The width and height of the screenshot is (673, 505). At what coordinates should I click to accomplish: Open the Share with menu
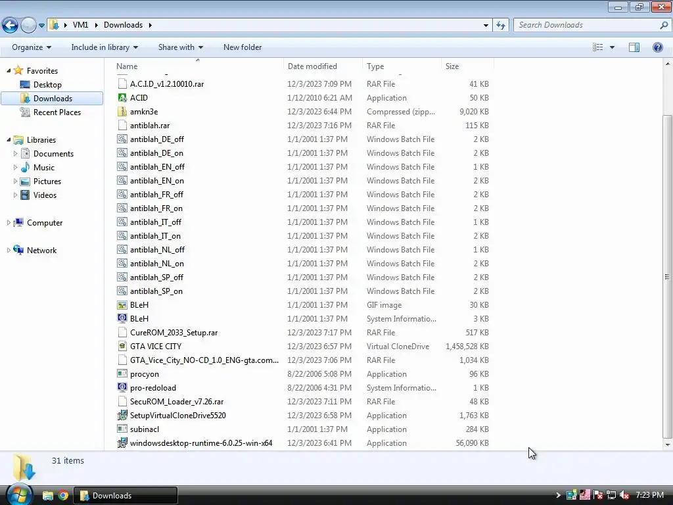tap(180, 47)
